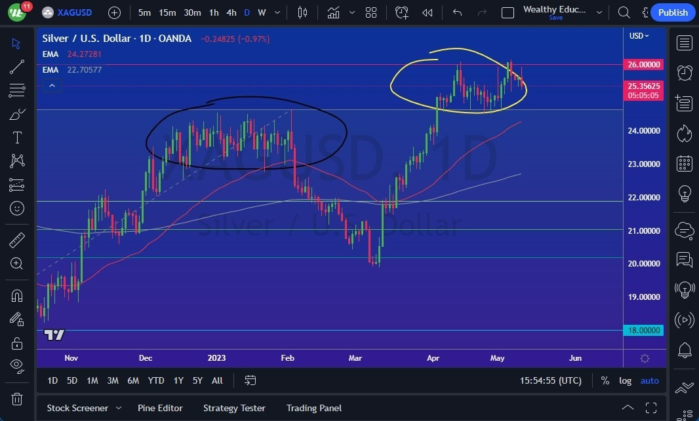Switch to the 1h timeframe
The width and height of the screenshot is (699, 421).
point(214,12)
